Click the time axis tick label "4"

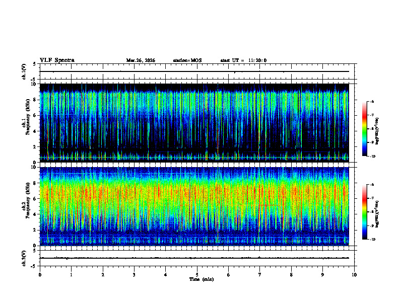tap(166, 275)
